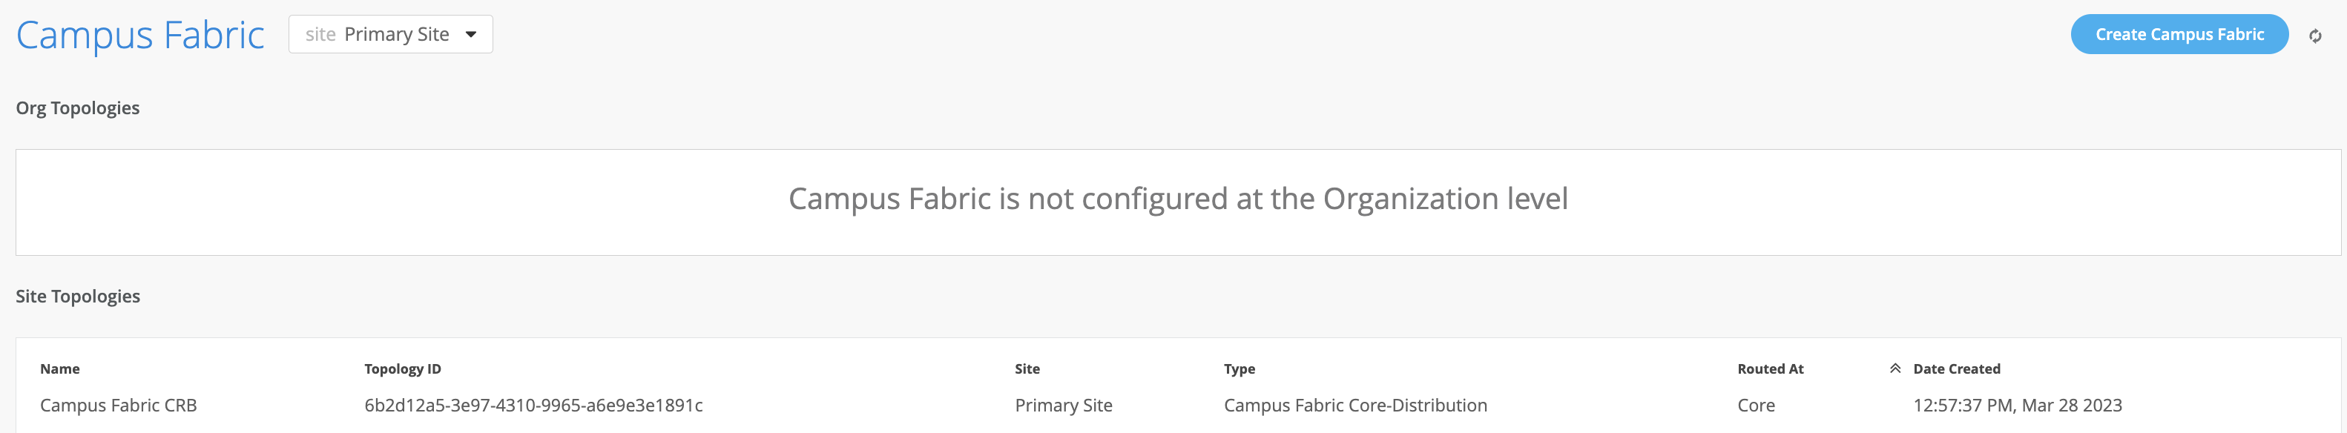Click the 12:57:37 PM, Mar 28 2023 date cell

coord(2017,405)
